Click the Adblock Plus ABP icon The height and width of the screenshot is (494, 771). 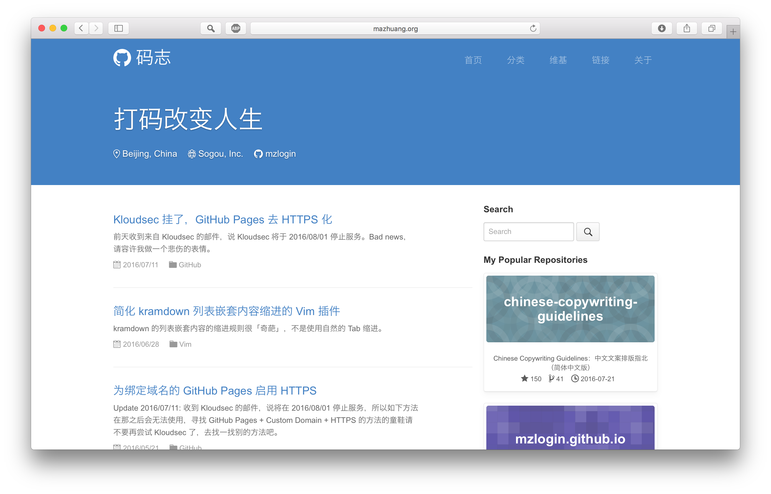236,28
